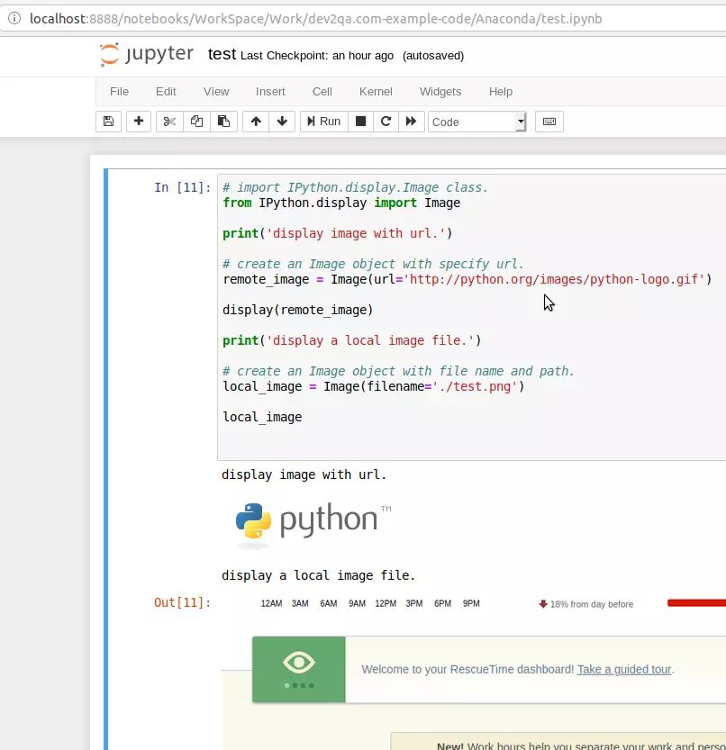This screenshot has width=726, height=750.
Task: Run the selected cell
Action: coord(324,122)
